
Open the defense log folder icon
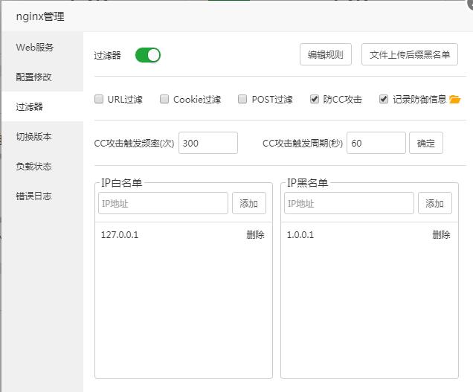[x=455, y=100]
